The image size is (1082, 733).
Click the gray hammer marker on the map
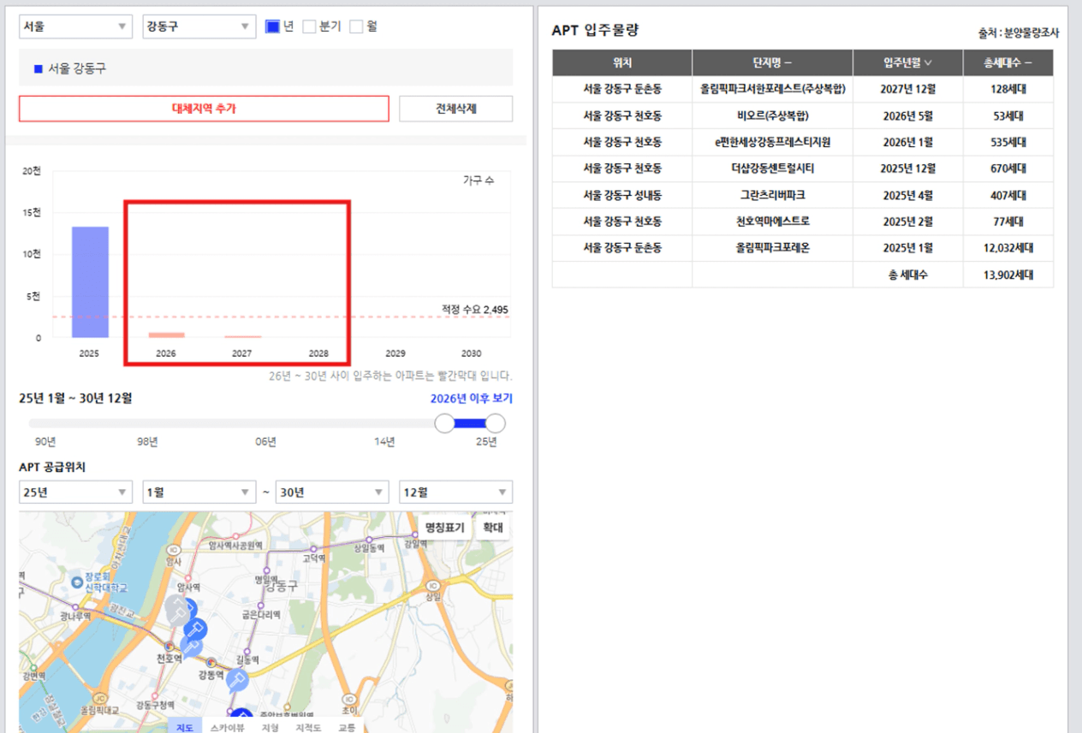[177, 610]
